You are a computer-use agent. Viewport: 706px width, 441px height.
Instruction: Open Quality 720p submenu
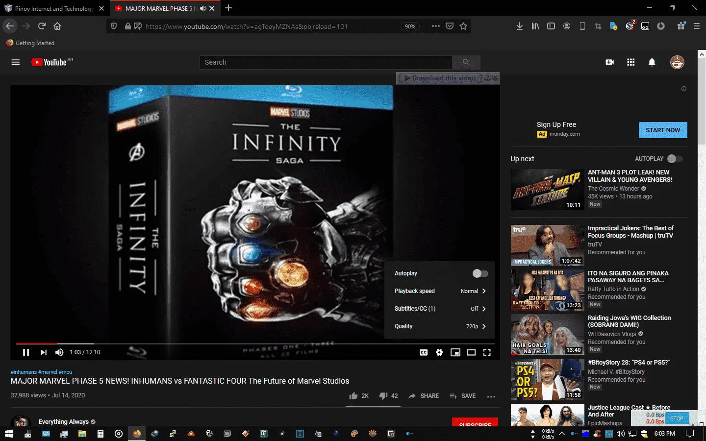(440, 326)
